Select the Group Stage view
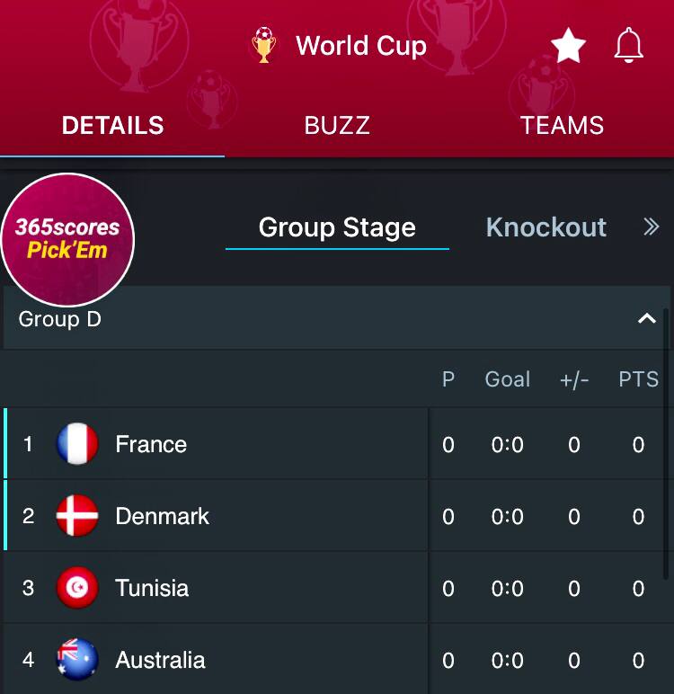Image resolution: width=674 pixels, height=694 pixels. (337, 227)
